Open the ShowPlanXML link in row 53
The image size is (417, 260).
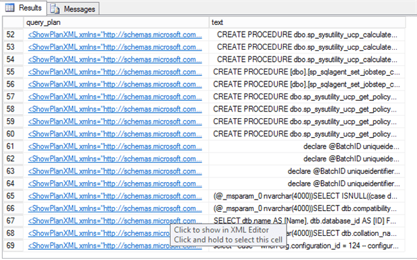tap(115, 47)
